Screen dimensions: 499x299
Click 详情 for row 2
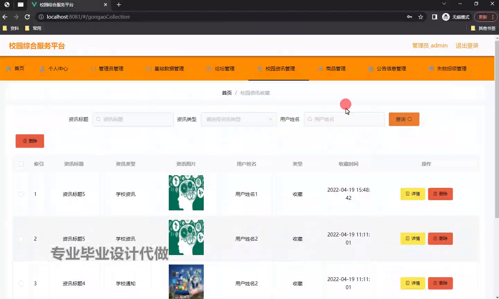point(413,238)
